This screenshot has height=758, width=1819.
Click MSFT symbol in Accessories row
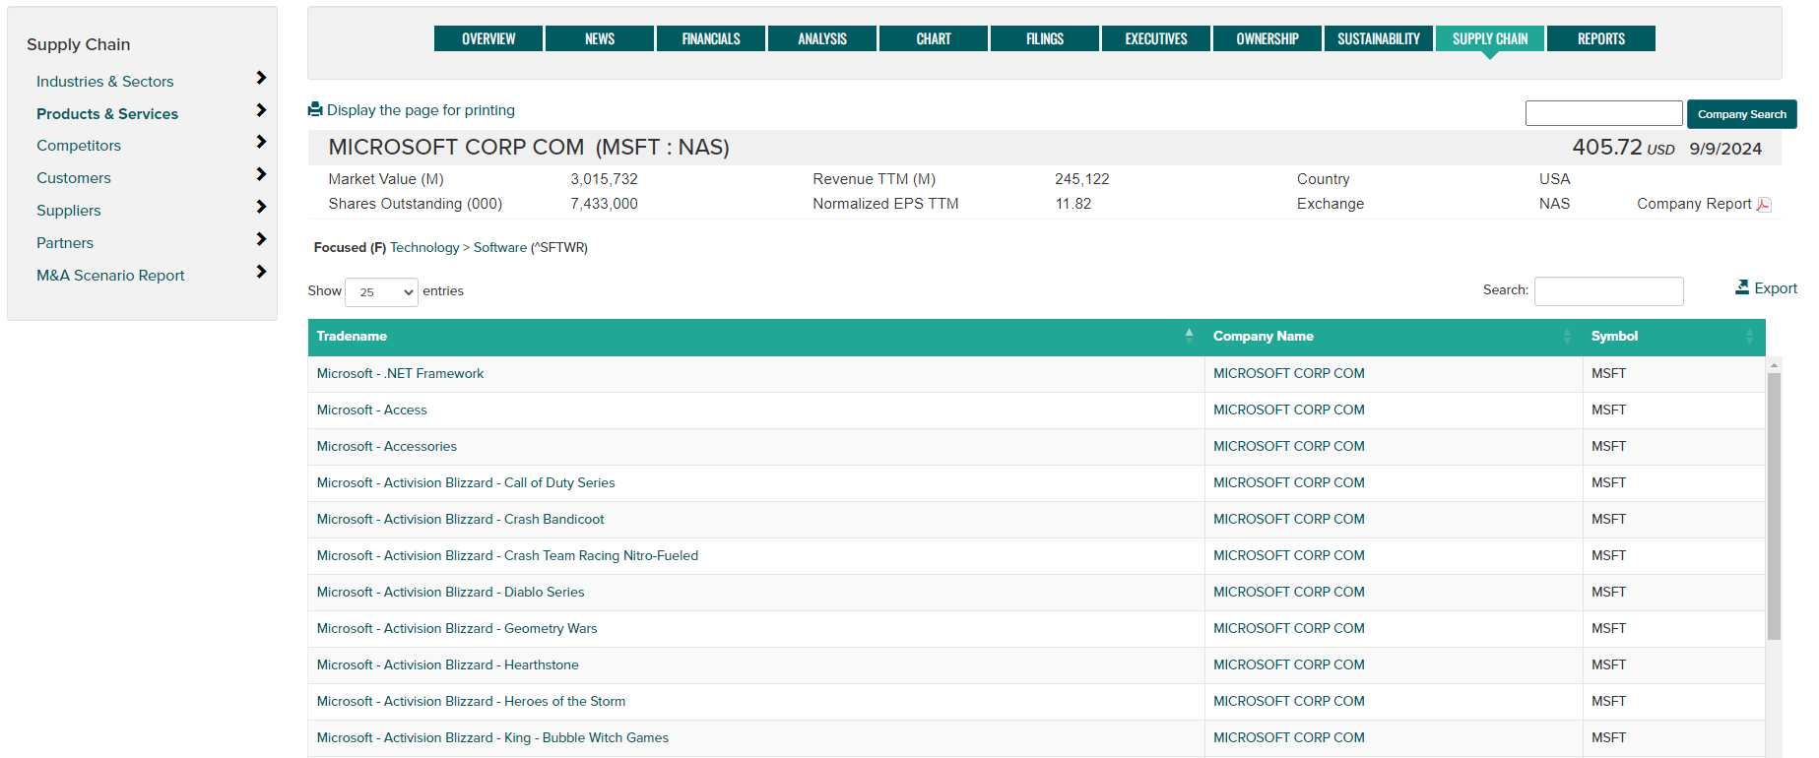(1608, 446)
